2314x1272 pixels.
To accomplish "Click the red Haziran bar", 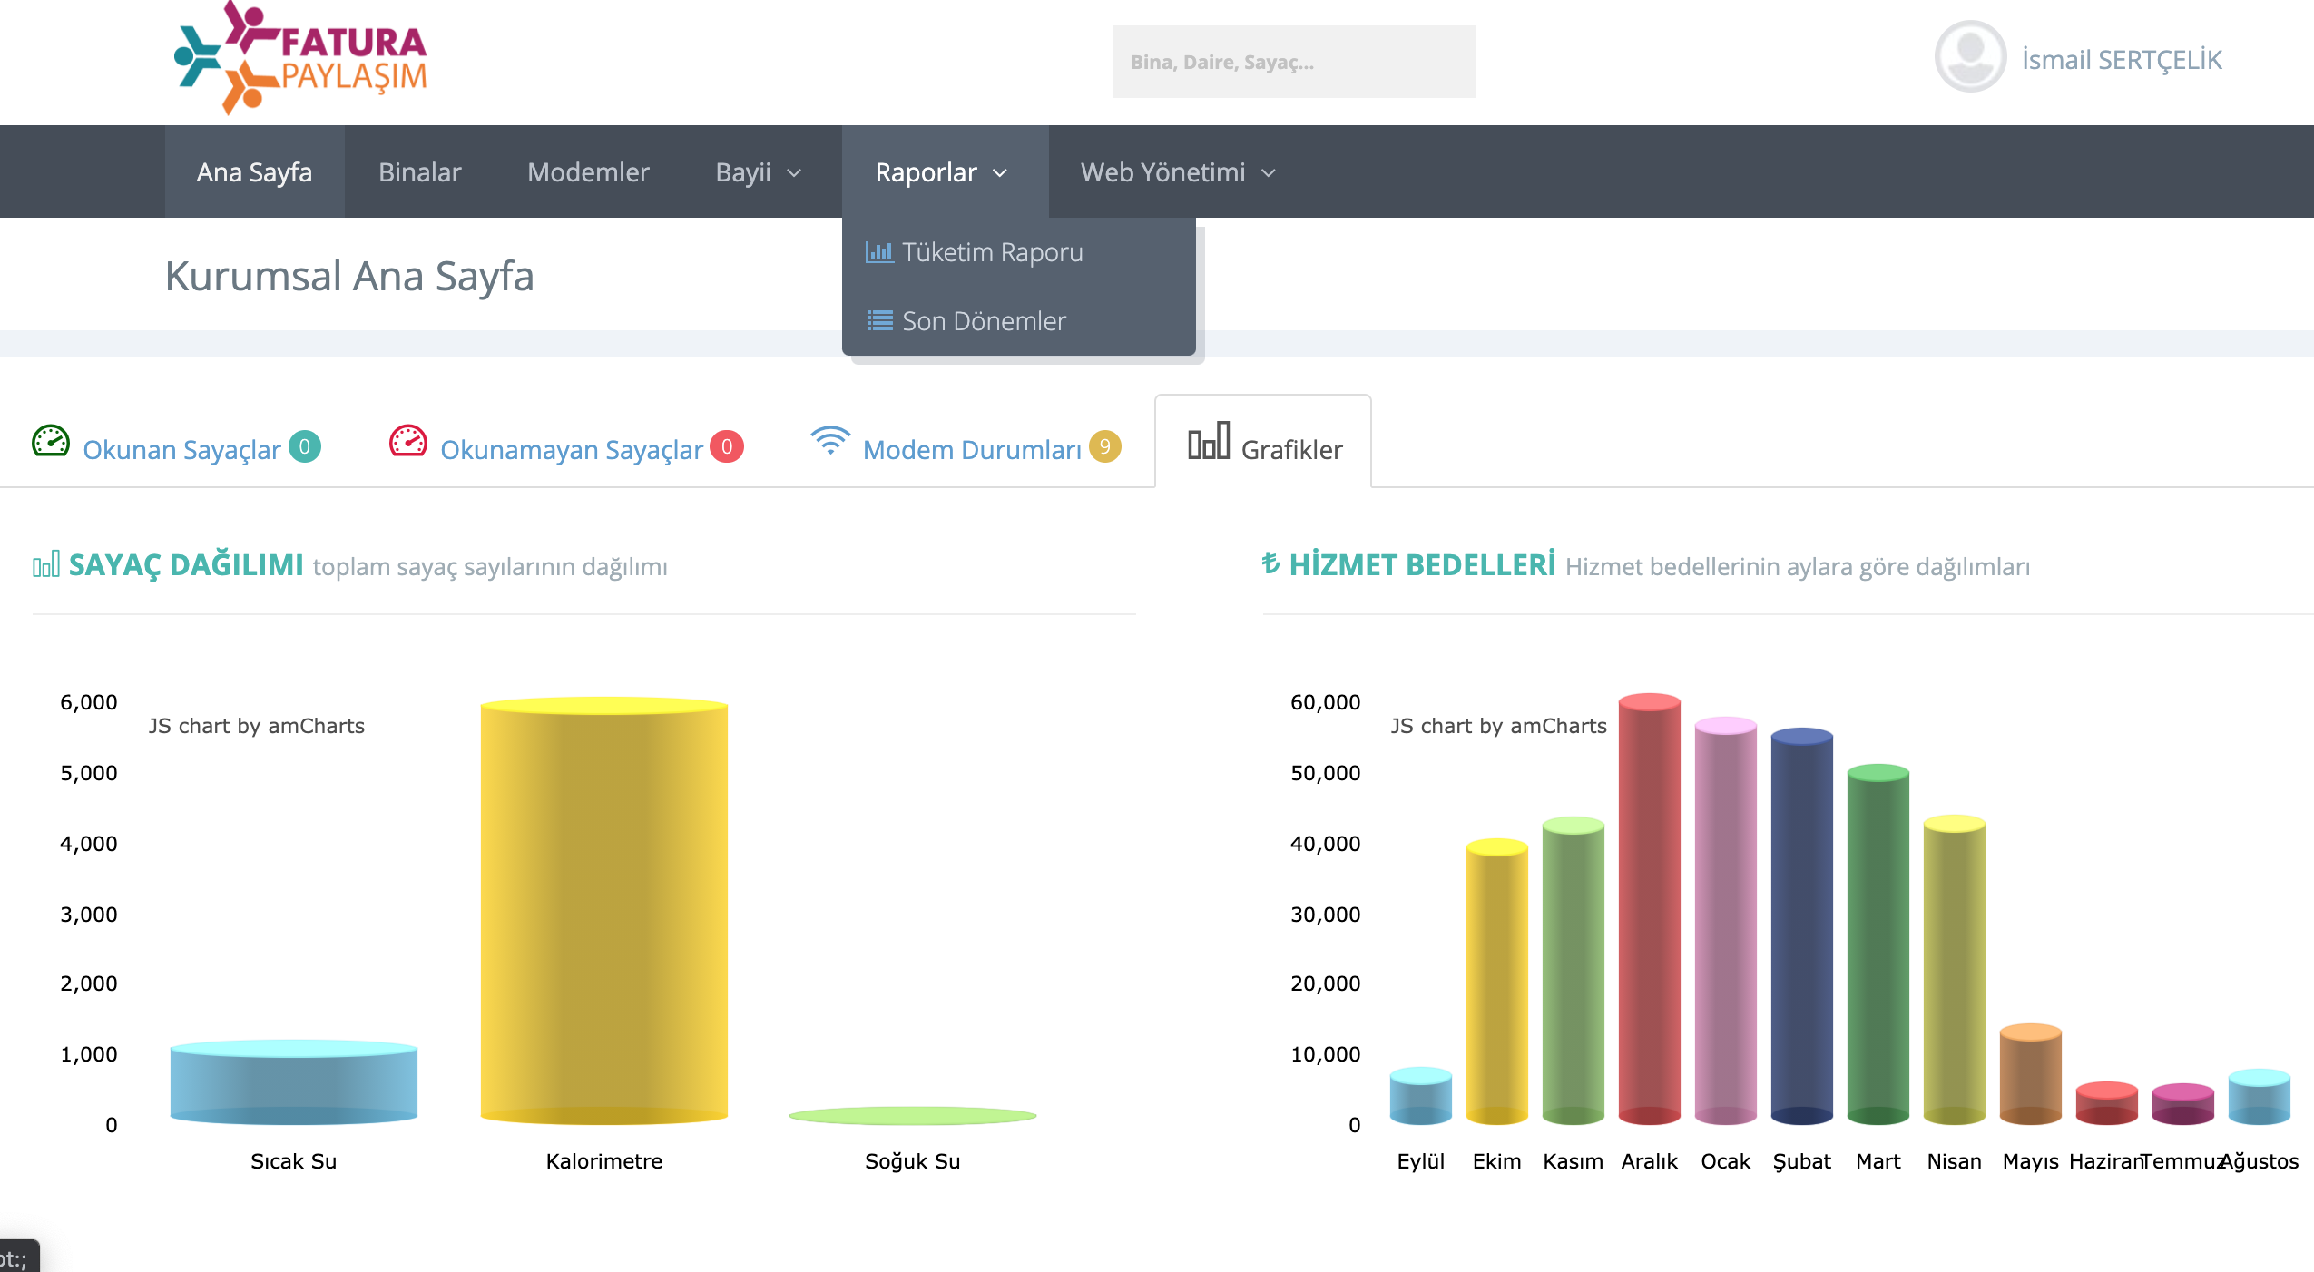I will [2107, 1104].
